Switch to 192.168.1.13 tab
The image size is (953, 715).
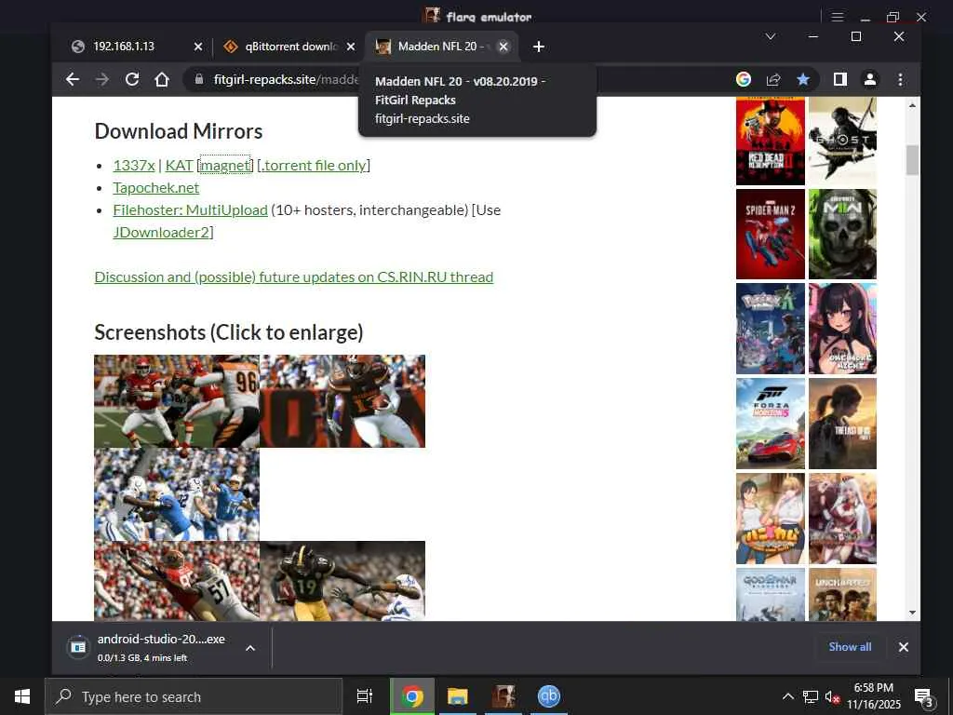pyautogui.click(x=124, y=47)
